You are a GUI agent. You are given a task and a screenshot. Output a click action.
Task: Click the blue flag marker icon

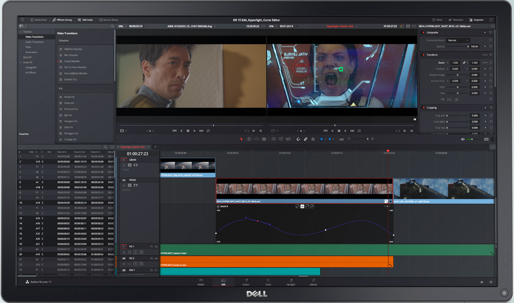pos(322,139)
